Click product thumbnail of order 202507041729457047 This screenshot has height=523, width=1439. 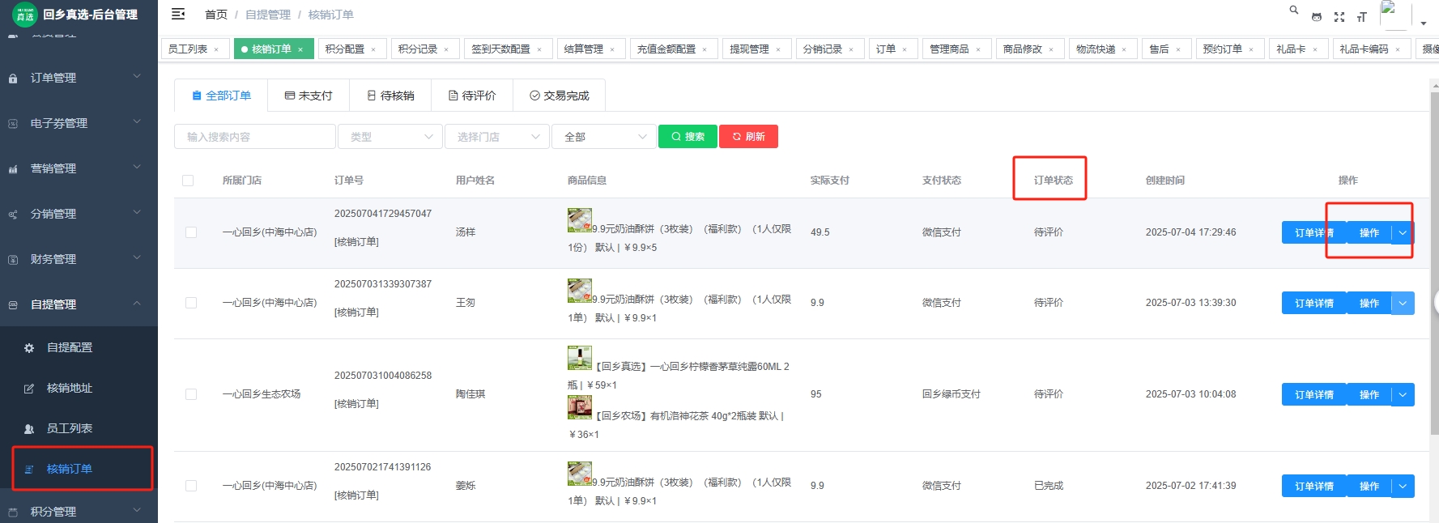click(x=579, y=219)
